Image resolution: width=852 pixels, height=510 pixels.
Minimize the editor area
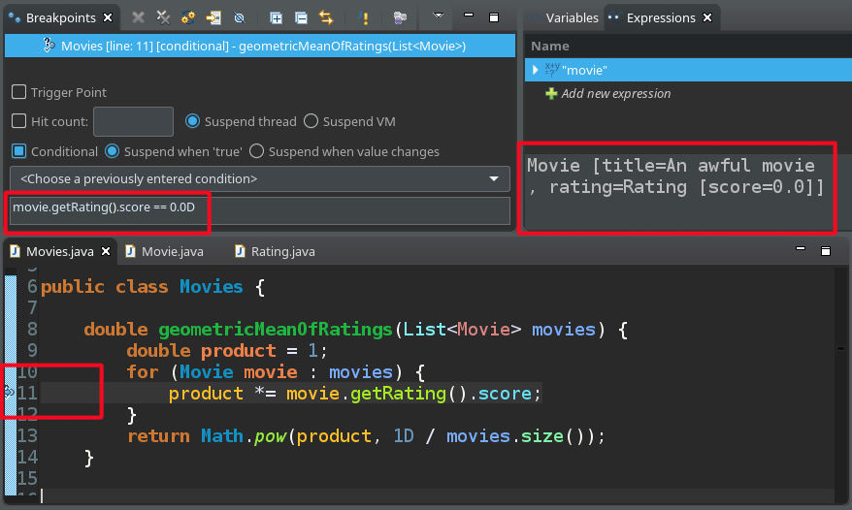(801, 249)
